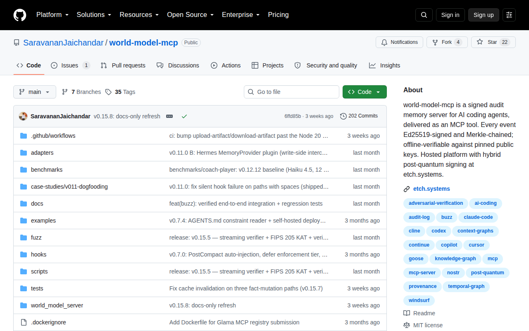The width and height of the screenshot is (529, 331).
Task: Expand the Platform menu
Action: coord(52,15)
